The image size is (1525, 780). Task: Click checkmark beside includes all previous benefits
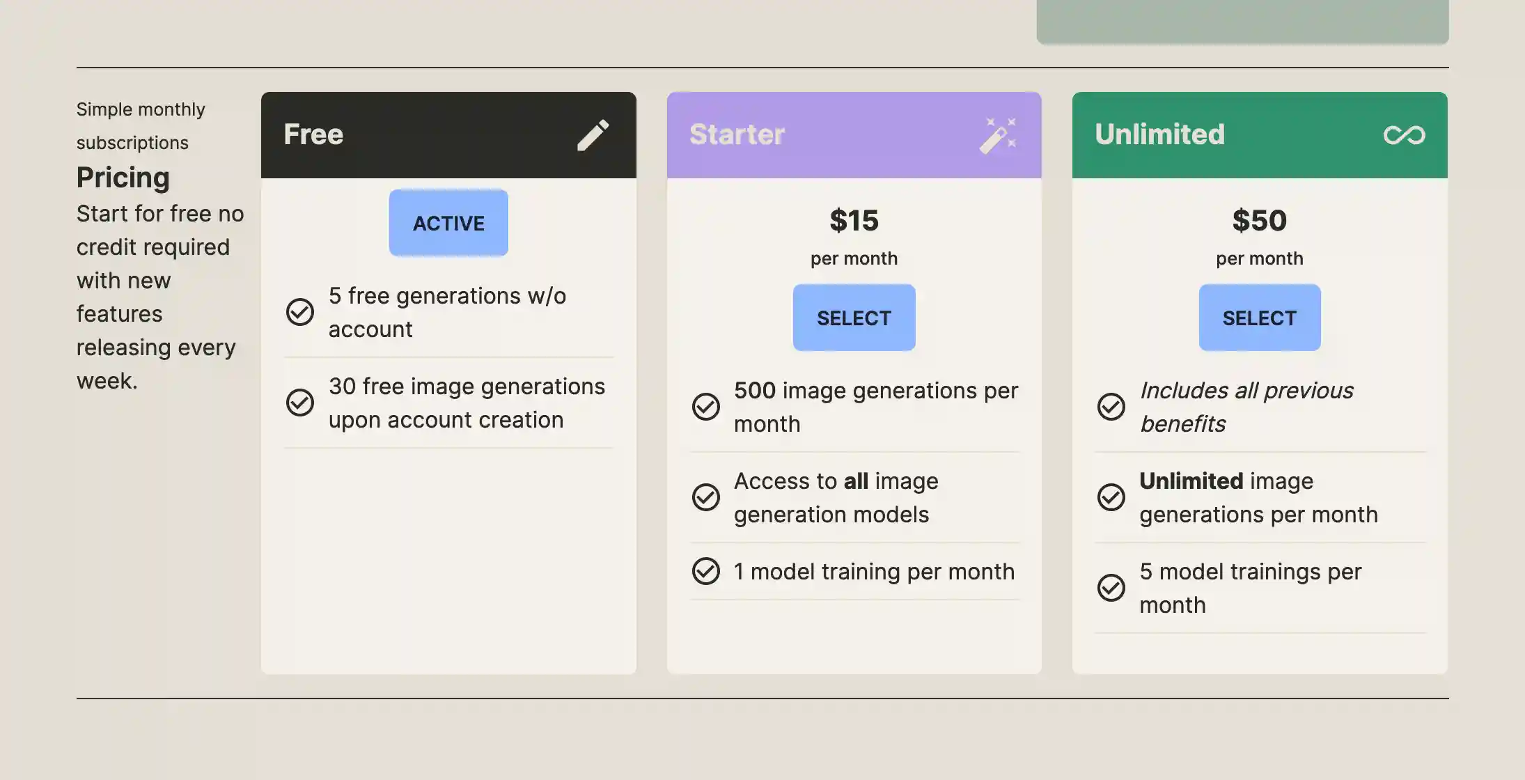pos(1111,407)
